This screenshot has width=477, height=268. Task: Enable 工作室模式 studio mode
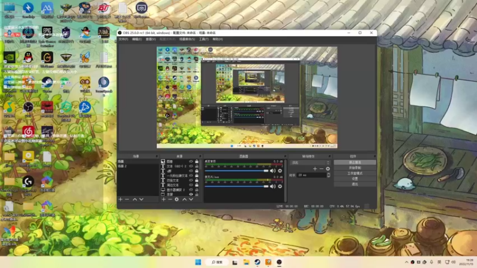355,173
